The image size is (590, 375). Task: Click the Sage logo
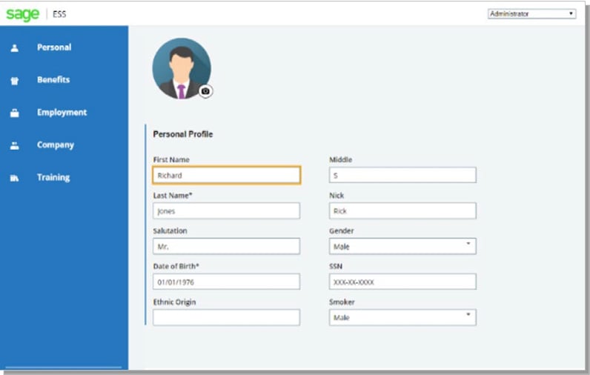coord(22,14)
